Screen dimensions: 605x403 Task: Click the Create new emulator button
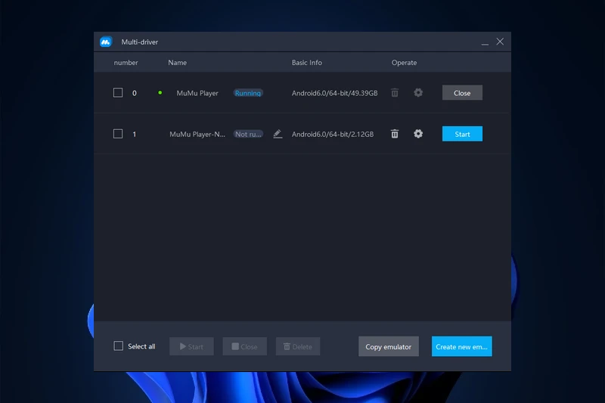coord(461,346)
